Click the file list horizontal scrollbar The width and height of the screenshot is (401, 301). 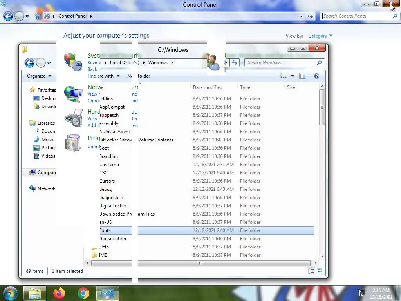tap(201, 263)
